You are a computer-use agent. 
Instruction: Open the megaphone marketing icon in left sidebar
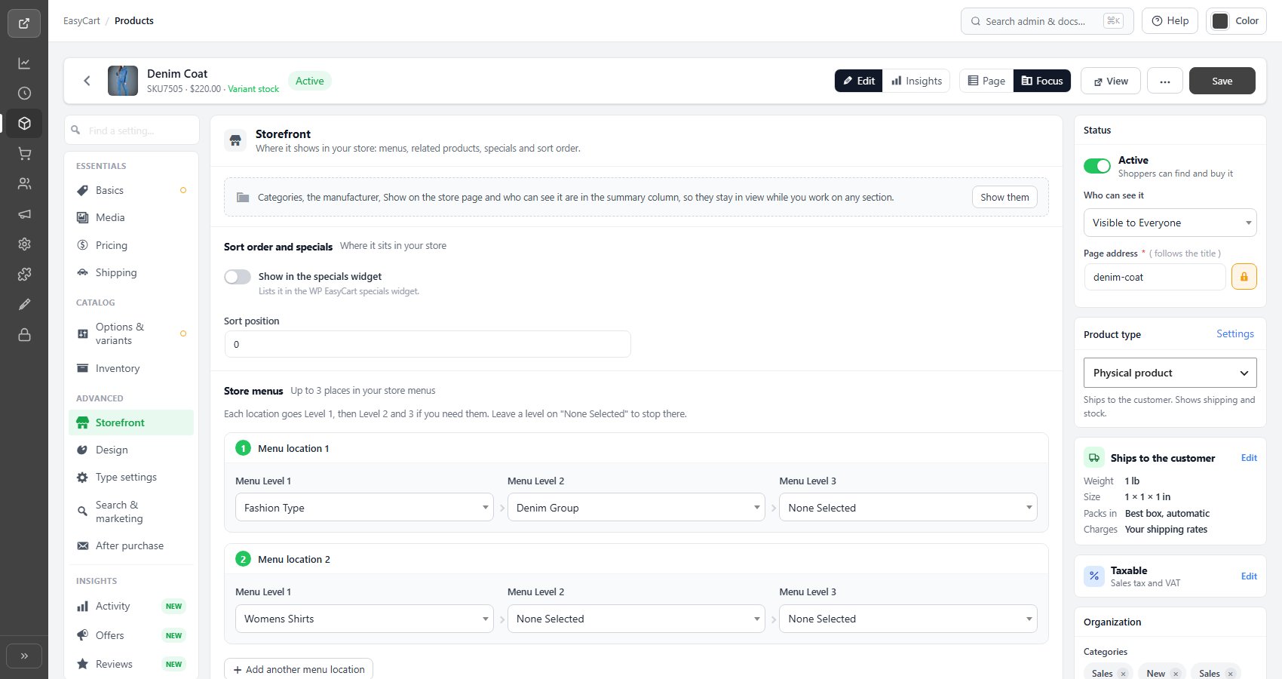(24, 214)
